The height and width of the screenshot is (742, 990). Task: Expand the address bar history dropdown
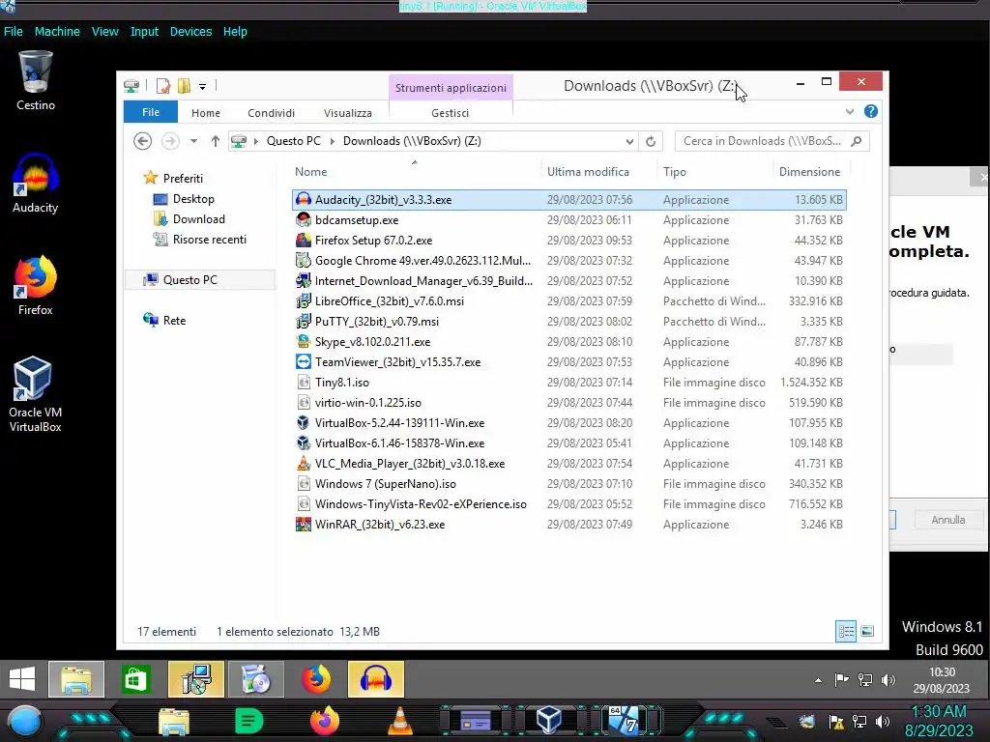[629, 141]
